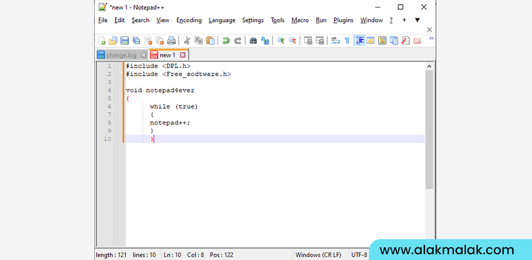
Task: Click the Copy toolbar icon
Action: point(198,40)
